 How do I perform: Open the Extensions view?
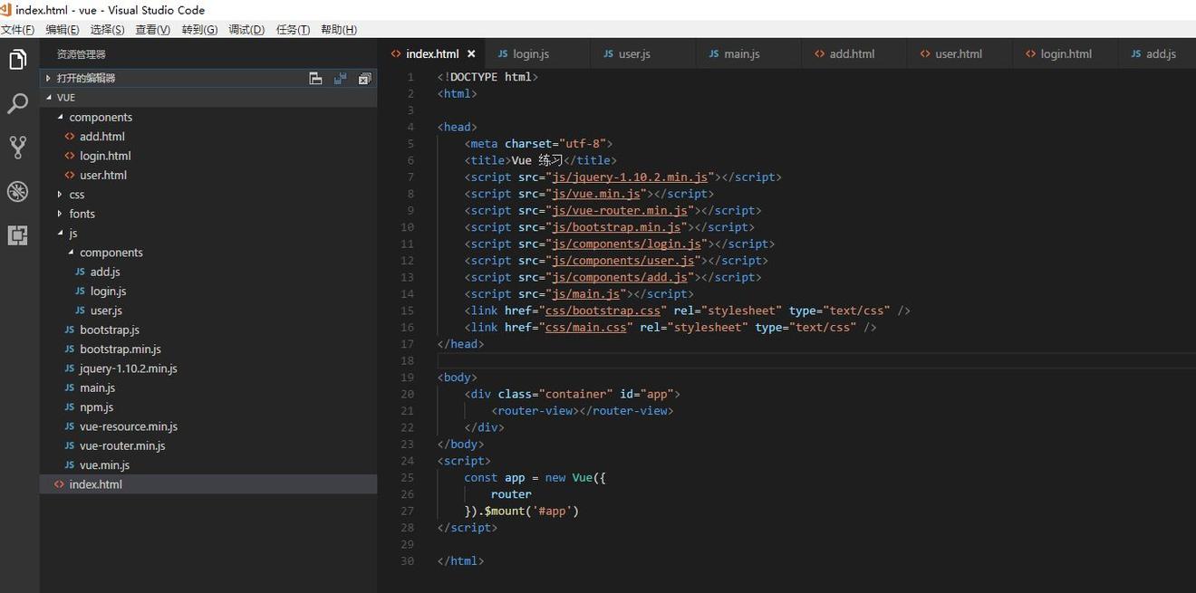[17, 235]
